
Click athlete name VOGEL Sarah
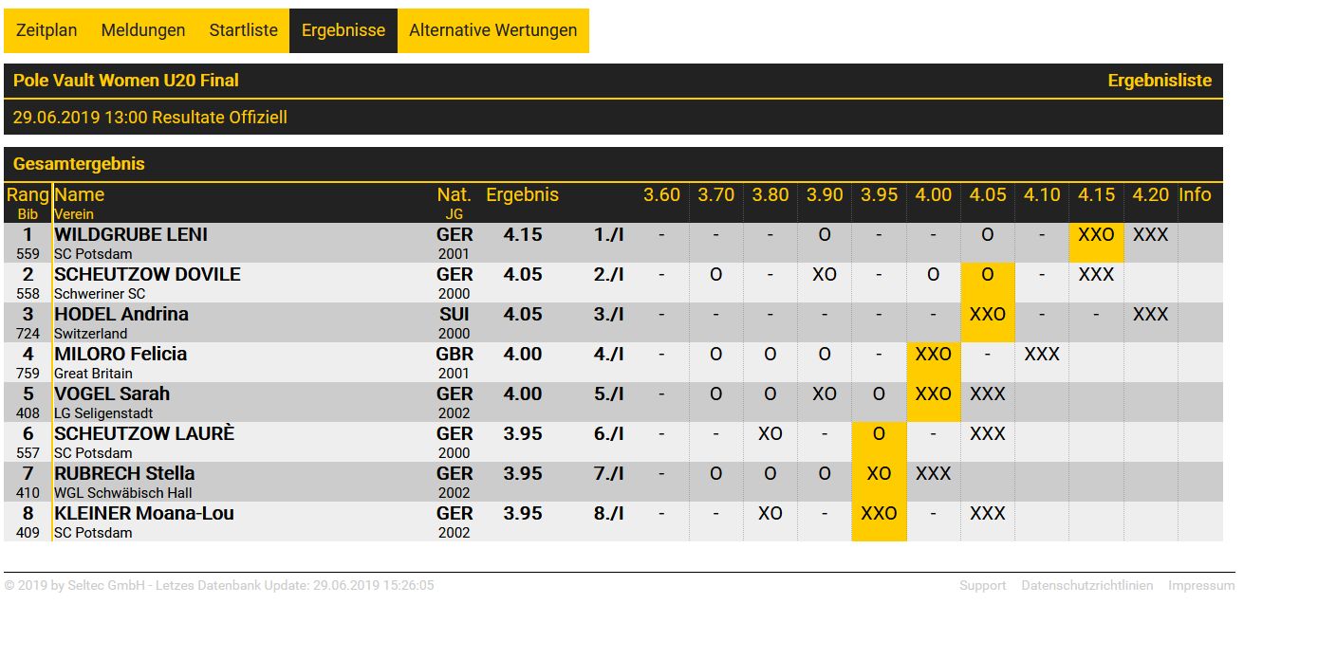tap(112, 394)
